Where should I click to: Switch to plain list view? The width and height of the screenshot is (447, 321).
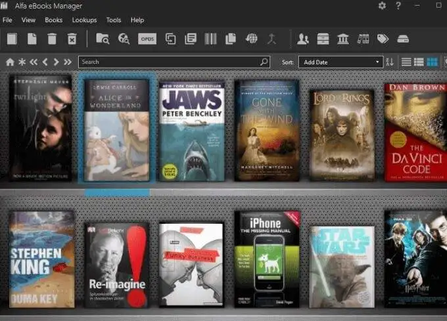tap(406, 62)
